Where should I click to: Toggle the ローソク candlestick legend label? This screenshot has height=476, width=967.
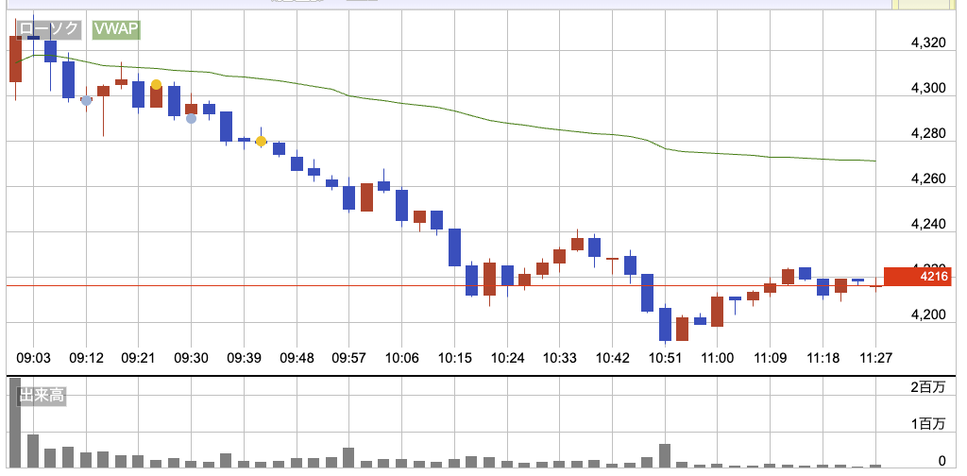[49, 30]
